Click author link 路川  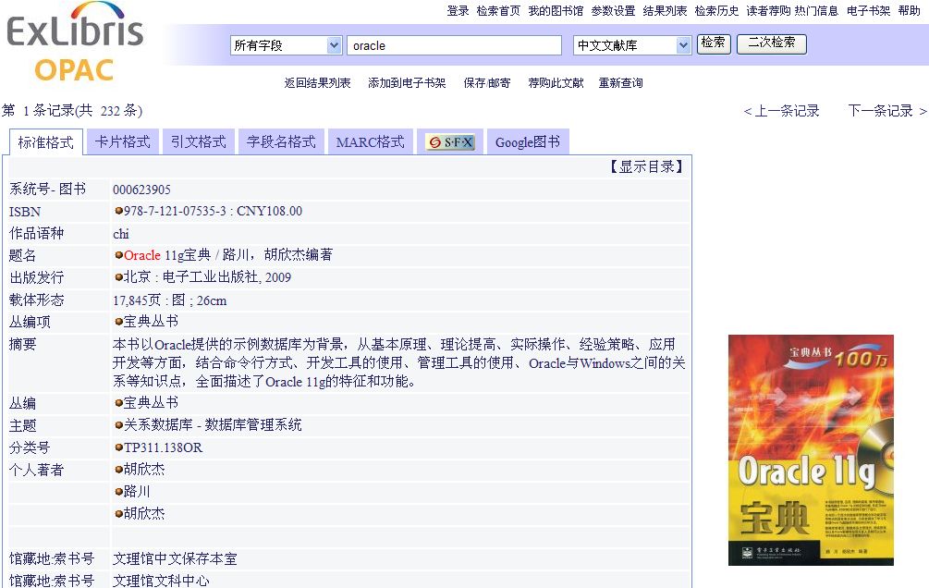[137, 491]
